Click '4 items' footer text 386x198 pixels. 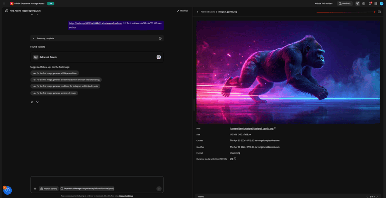click(x=201, y=197)
